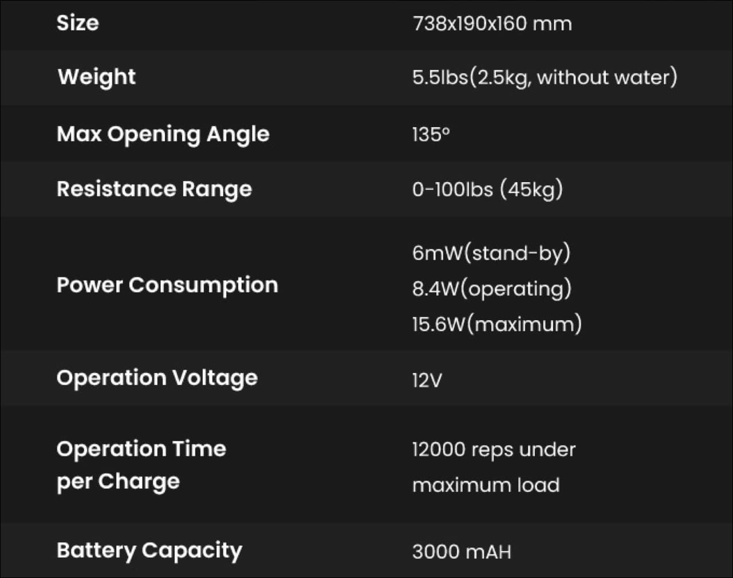Click the maximum load text

point(486,485)
